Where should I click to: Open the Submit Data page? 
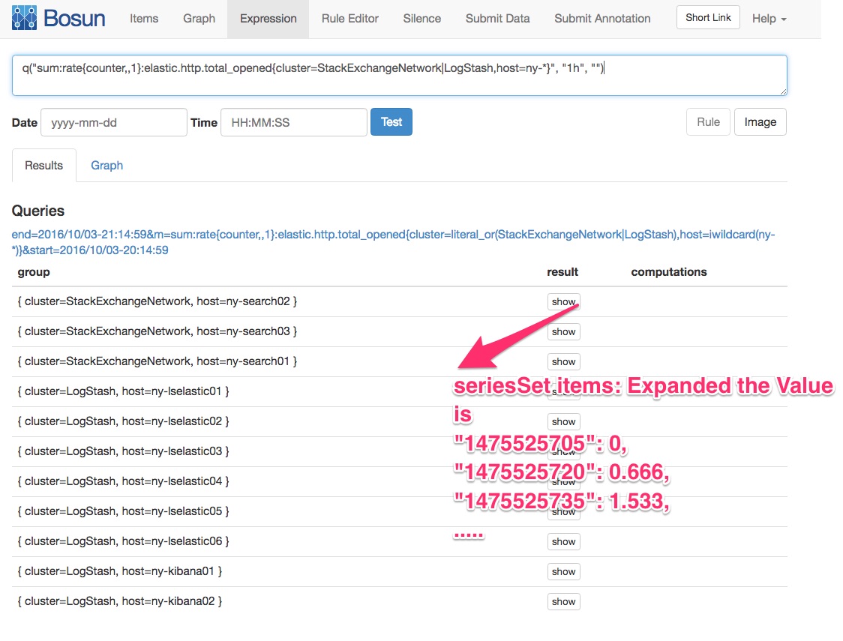(x=497, y=19)
